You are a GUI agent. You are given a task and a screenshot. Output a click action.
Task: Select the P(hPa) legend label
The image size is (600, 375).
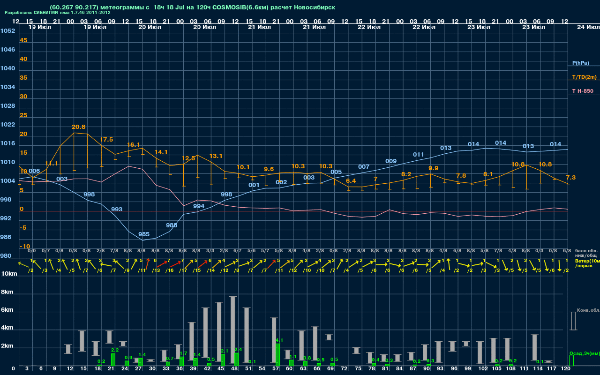580,63
